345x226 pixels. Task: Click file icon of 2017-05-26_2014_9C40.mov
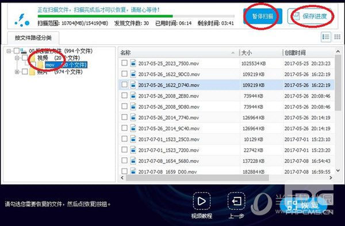coord(133,128)
